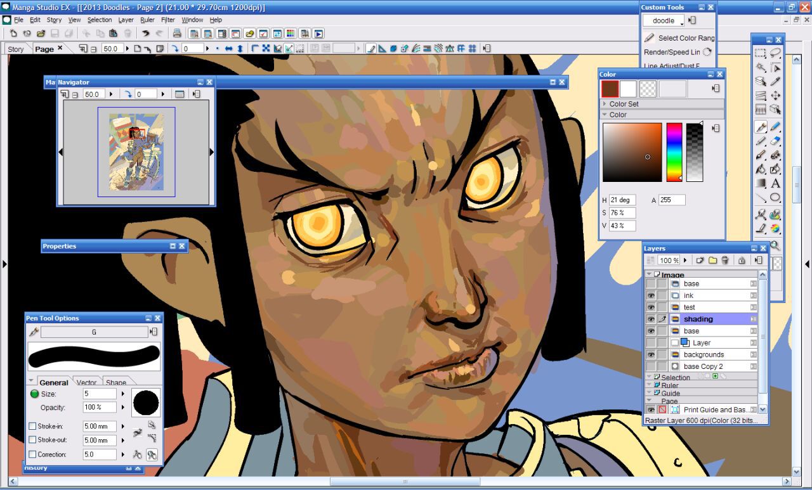Delete layer with trash icon
The image size is (812, 490).
[725, 261]
